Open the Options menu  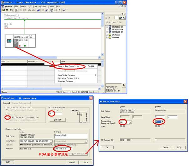[42, 6]
